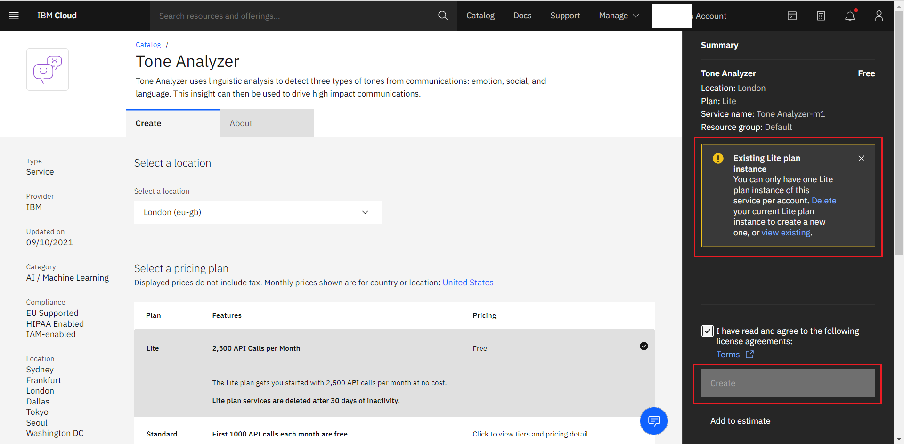Click the 'Dallas' location entry
904x444 pixels.
[38, 402]
